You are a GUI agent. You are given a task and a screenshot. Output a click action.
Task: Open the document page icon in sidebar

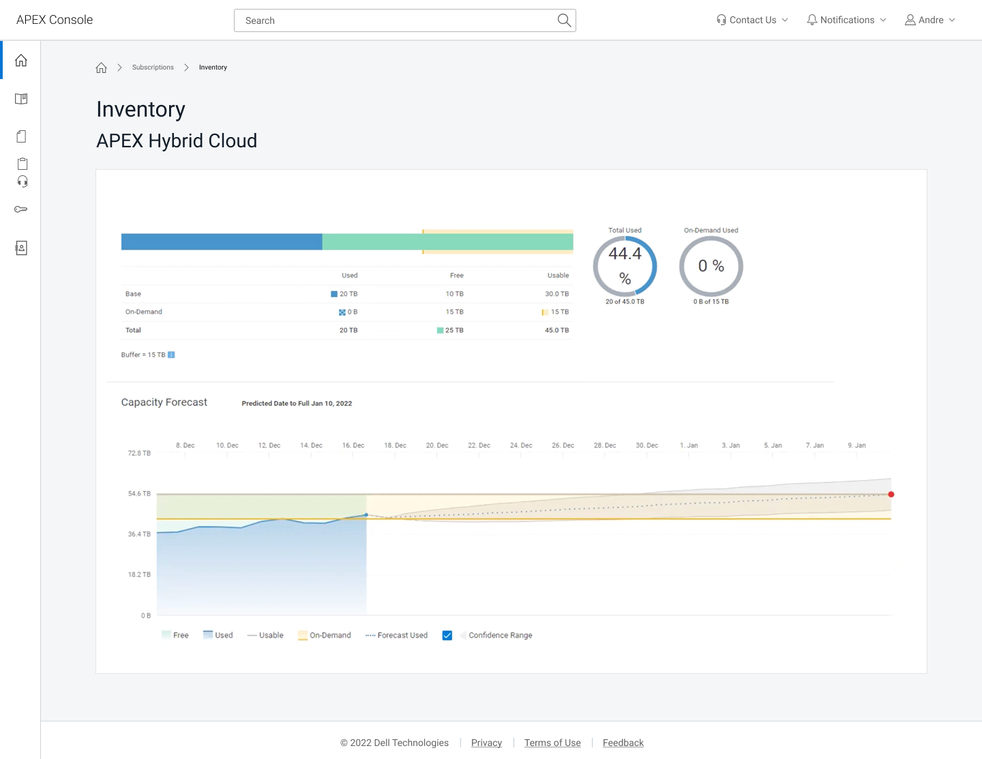coord(21,136)
